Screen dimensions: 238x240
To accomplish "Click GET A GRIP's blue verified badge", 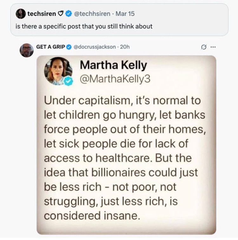I will pyautogui.click(x=68, y=47).
